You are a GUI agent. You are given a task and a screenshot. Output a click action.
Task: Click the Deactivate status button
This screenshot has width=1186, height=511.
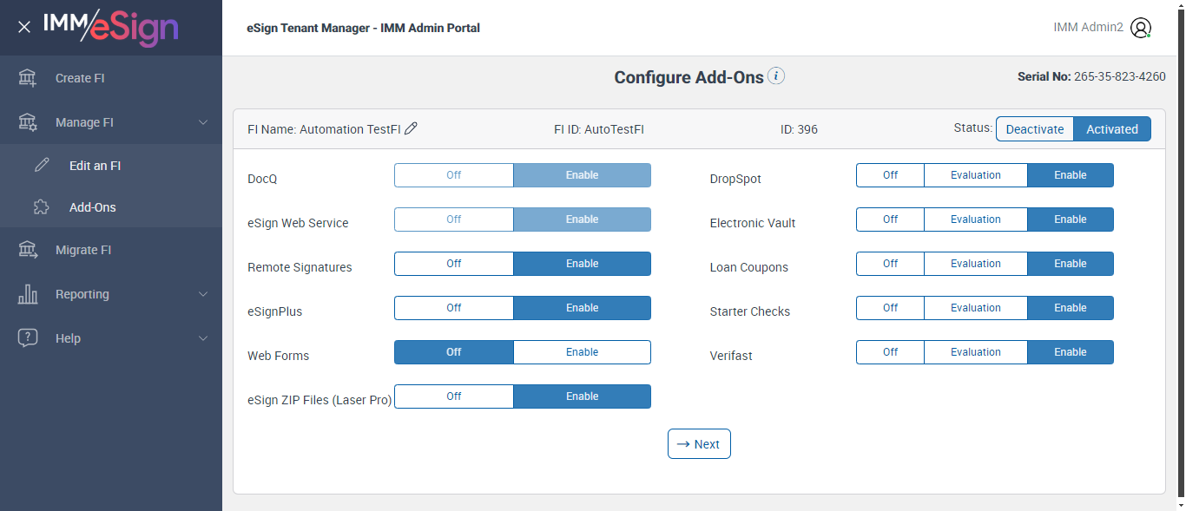tap(1034, 129)
